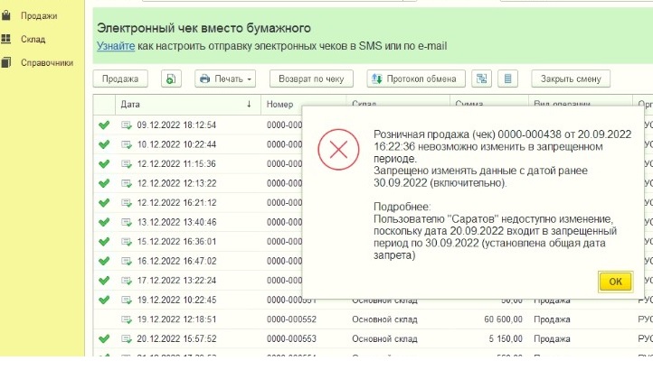Click the table report icon after Протокол обмена
The width and height of the screenshot is (653, 379).
(x=482, y=79)
